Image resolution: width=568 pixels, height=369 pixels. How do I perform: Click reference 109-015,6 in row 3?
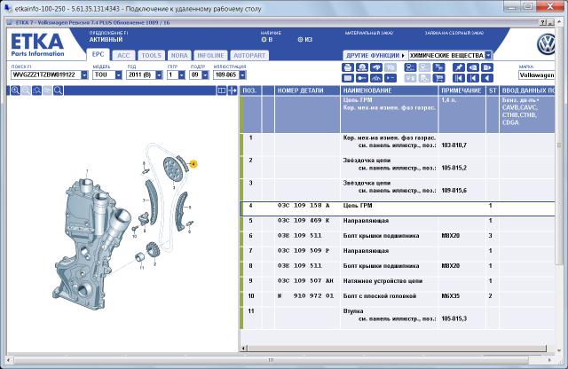coord(454,191)
